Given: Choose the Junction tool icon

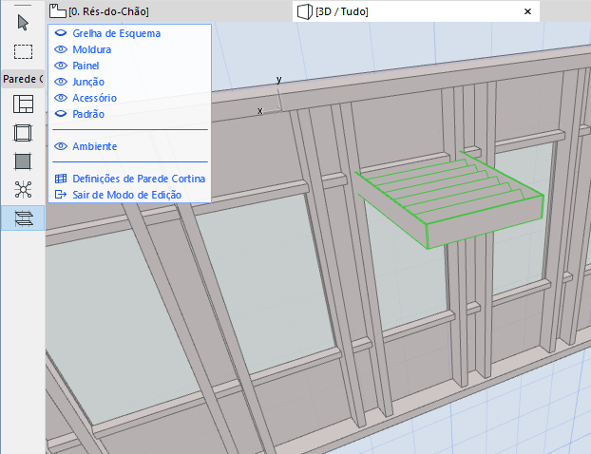Looking at the screenshot, I should pyautogui.click(x=23, y=190).
